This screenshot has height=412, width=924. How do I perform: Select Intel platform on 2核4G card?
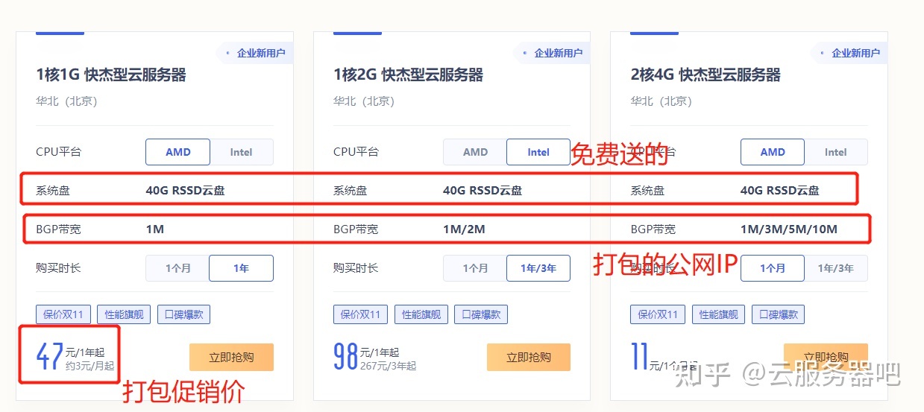point(836,152)
